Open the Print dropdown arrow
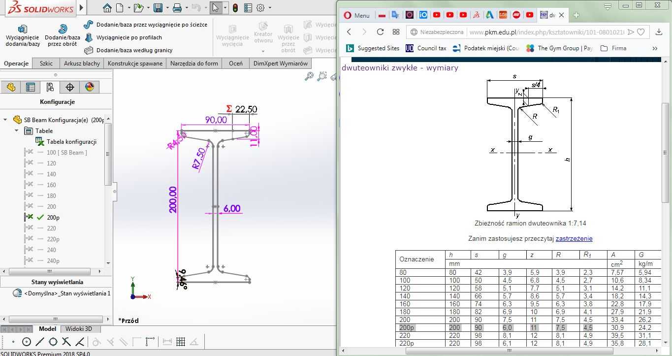The width and height of the screenshot is (672, 356). tap(186, 8)
